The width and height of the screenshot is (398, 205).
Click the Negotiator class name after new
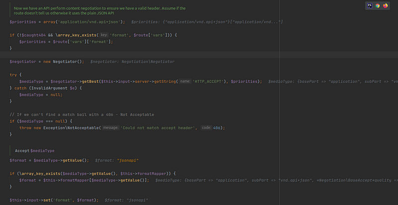65,62
